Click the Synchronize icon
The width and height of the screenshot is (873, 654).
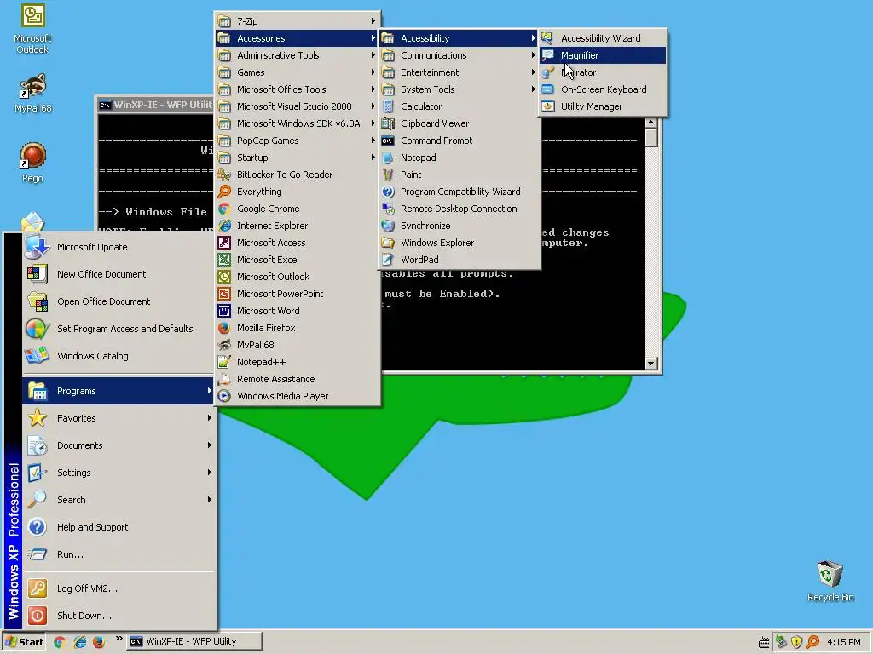388,226
